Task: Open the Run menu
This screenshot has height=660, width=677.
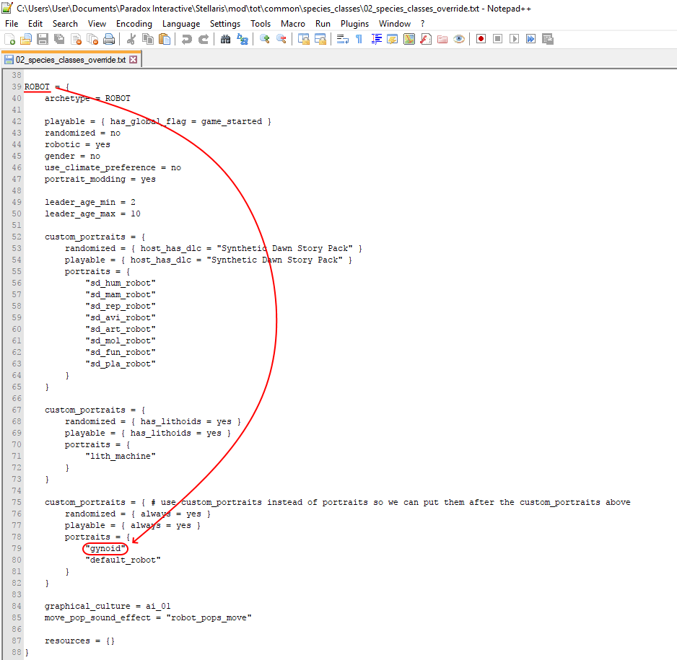Action: [x=323, y=24]
